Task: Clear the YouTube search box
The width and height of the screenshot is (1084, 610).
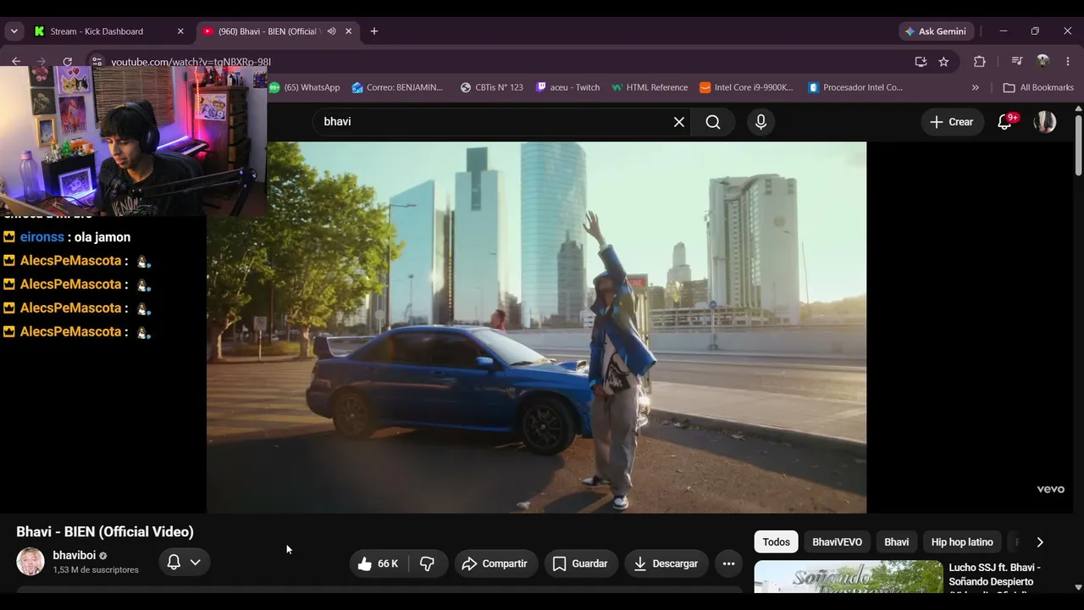Action: (679, 122)
